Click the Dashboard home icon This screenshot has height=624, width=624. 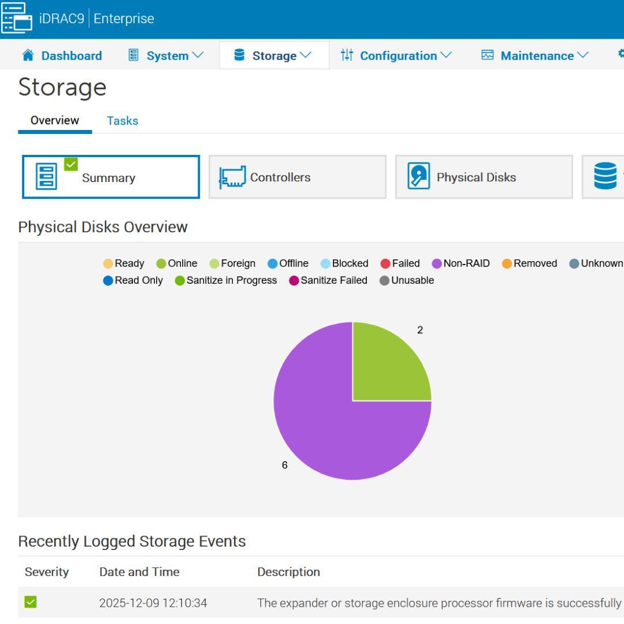[28, 55]
